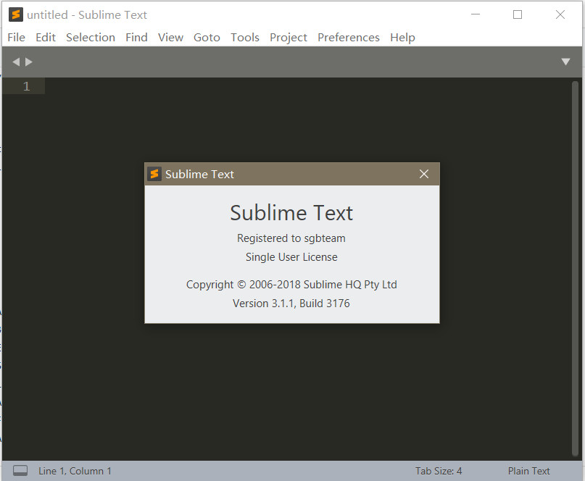Close the main Sublime Text window
585x481 pixels.
(560, 14)
